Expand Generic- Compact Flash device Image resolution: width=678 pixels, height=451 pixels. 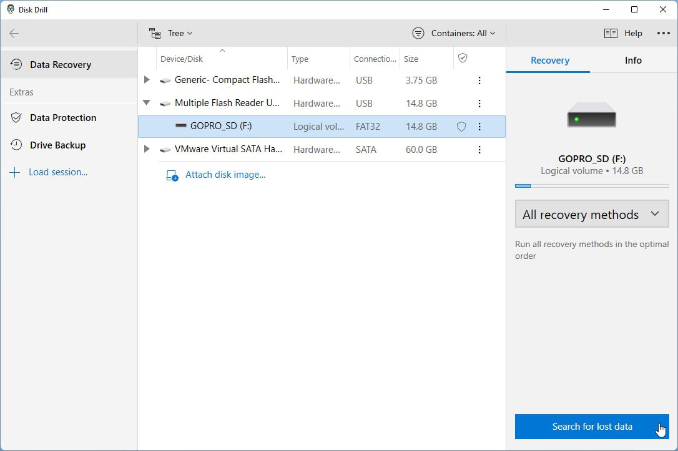coord(147,79)
